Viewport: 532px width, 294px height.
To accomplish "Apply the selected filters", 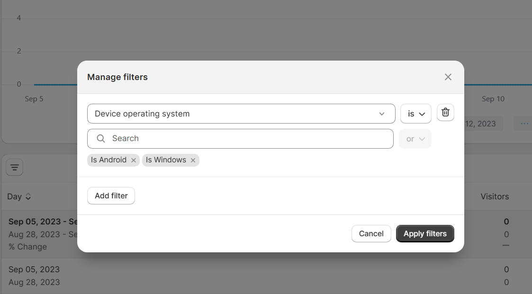I will pos(425,234).
